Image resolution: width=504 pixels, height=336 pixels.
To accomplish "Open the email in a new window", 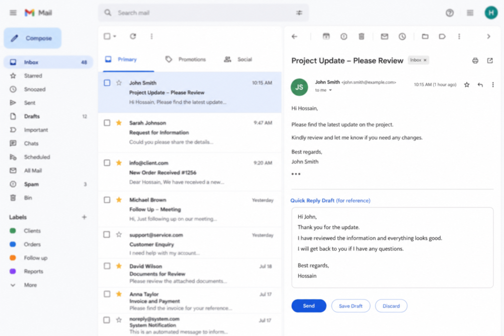I will (x=490, y=60).
